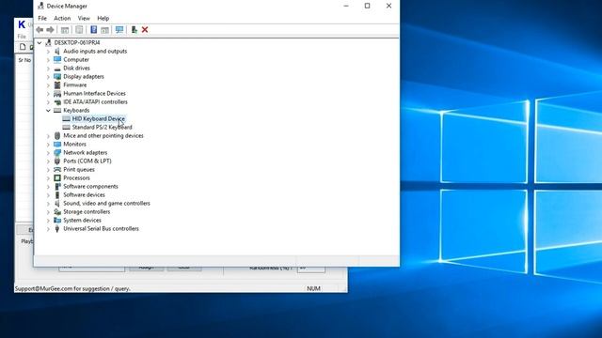Viewport: 602px width, 338px height.
Task: Expand the Storage controllers category
Action: [48, 212]
